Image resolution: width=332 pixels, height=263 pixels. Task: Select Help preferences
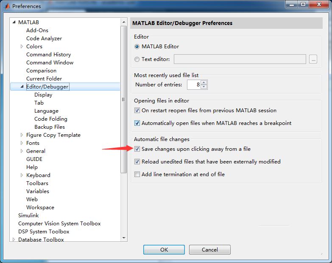[x=32, y=167]
